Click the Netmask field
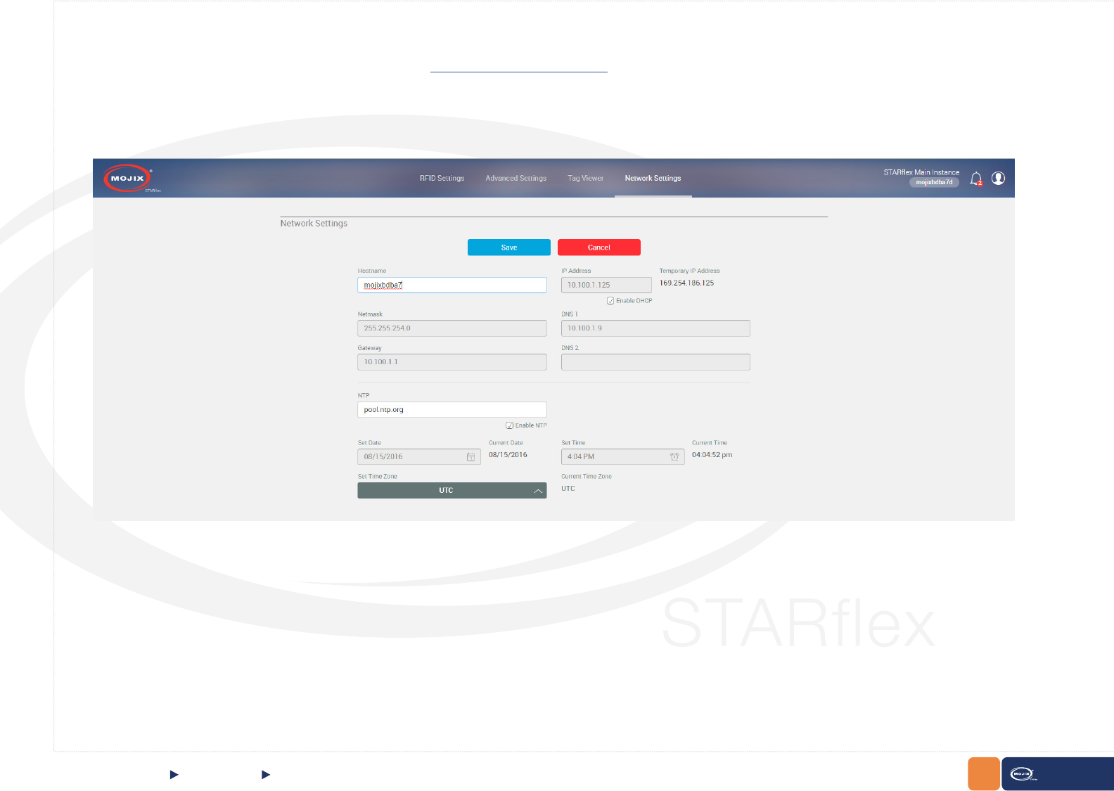This screenshot has height=791, width=1114. coord(452,328)
